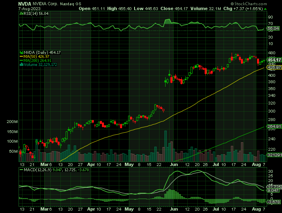This screenshot has height=213, width=282.
Task: Click the Volume bars legend icon
Action: click(x=21, y=65)
